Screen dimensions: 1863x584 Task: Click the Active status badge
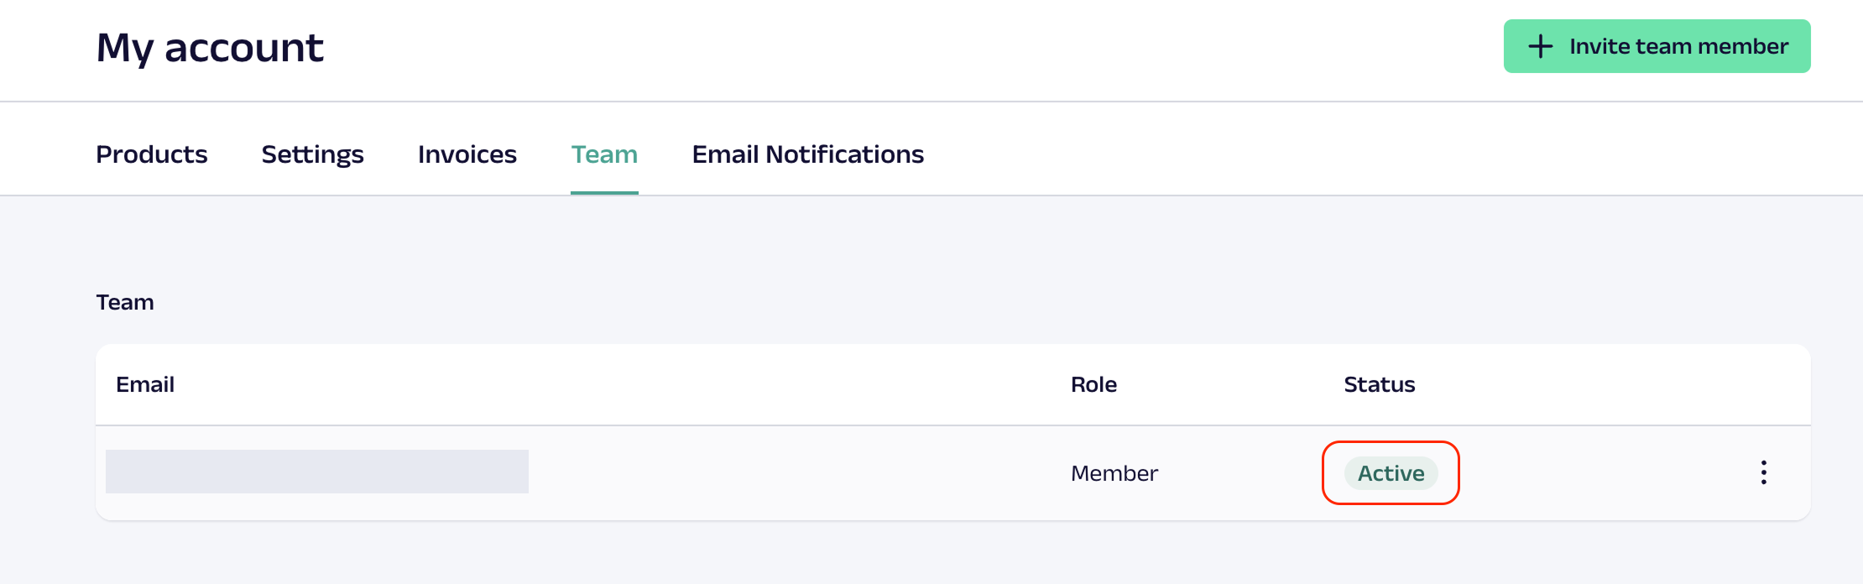click(x=1391, y=473)
